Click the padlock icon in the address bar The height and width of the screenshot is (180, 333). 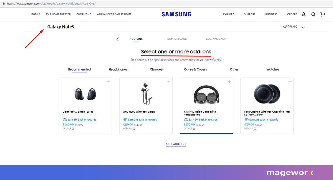coord(3,4)
